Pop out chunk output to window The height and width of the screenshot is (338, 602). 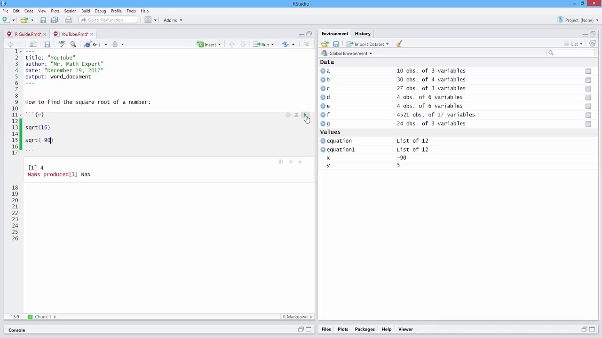point(280,162)
